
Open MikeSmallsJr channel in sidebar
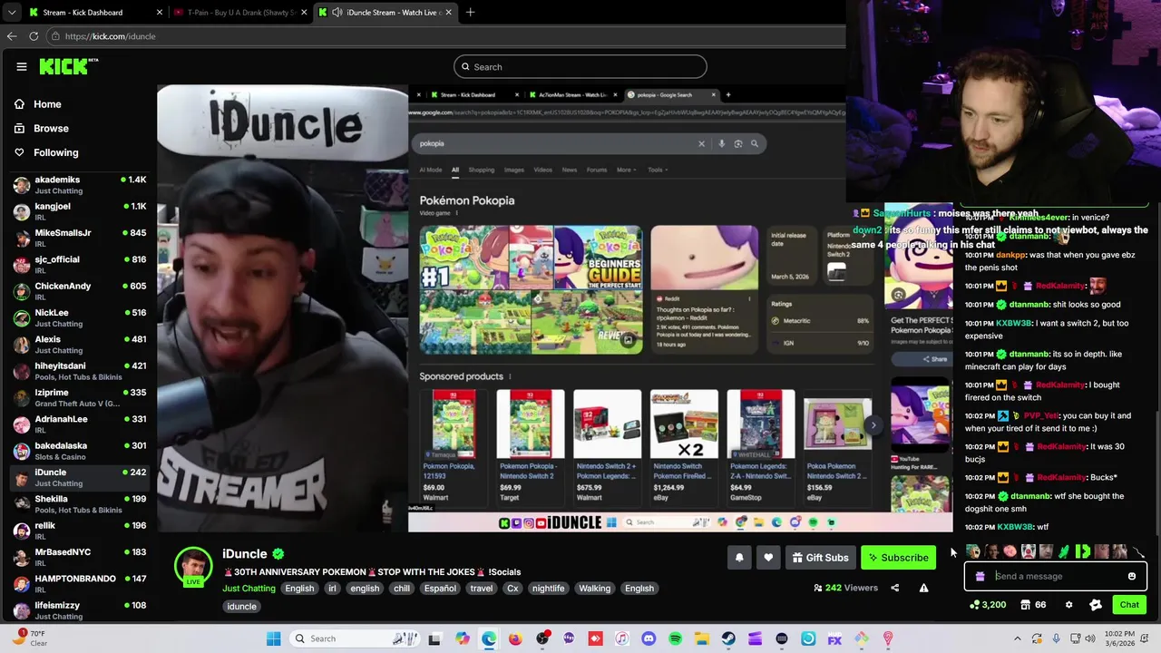[80, 238]
